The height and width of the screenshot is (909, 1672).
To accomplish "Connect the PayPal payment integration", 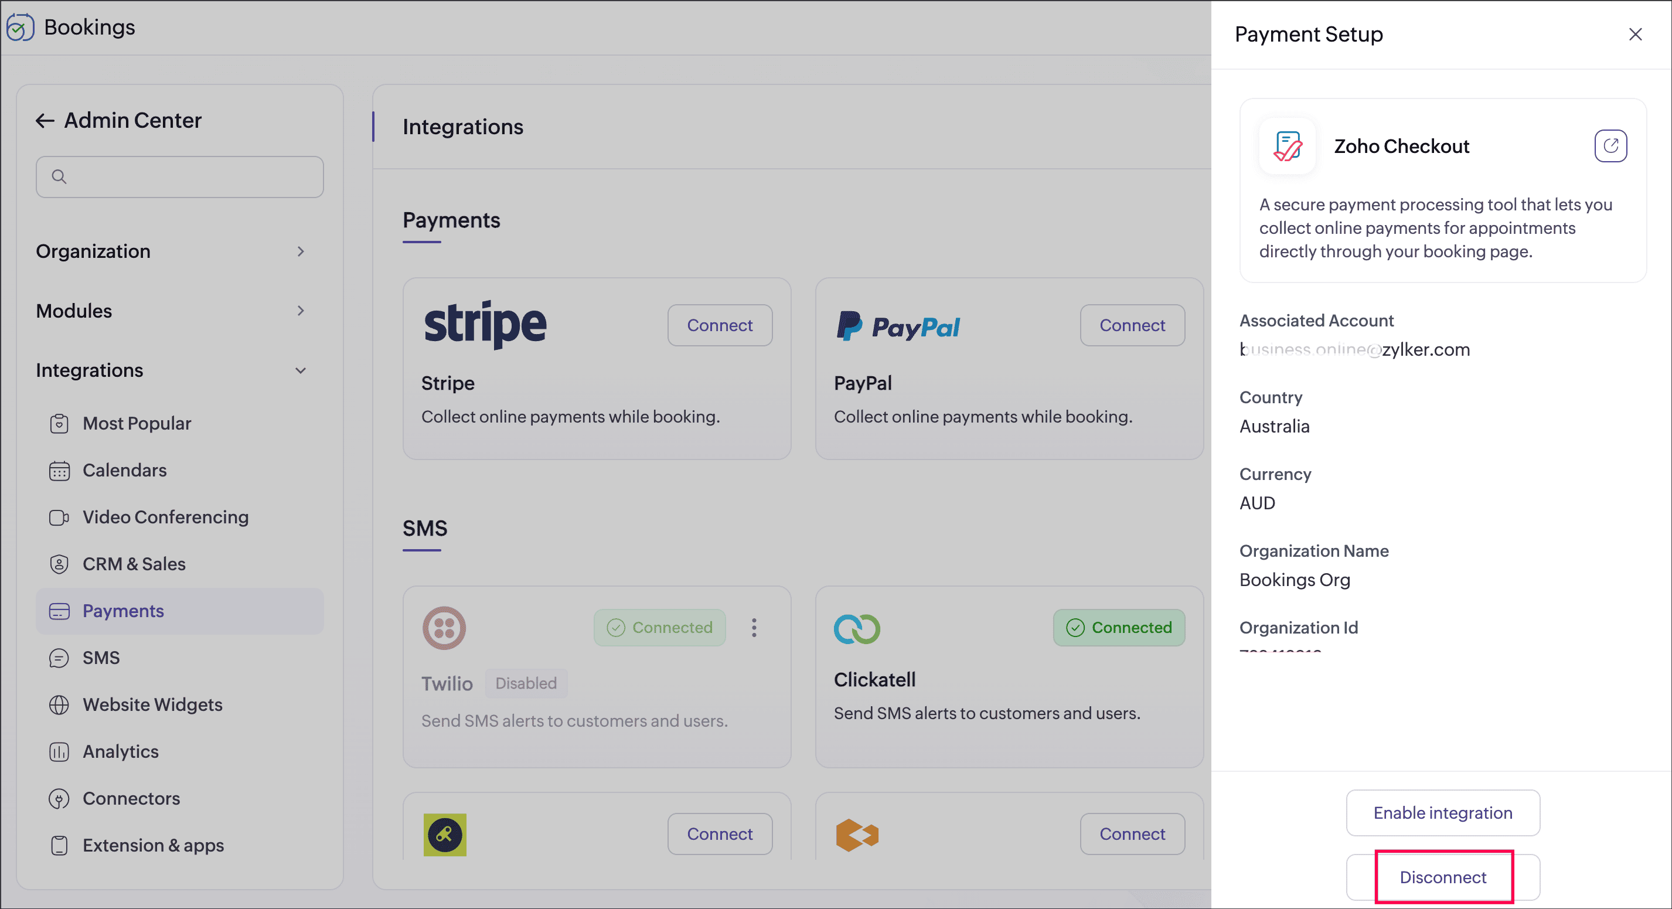I will tap(1131, 325).
